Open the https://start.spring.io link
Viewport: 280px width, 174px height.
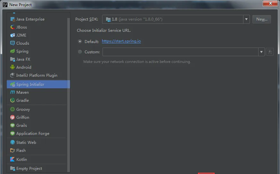(x=121, y=41)
